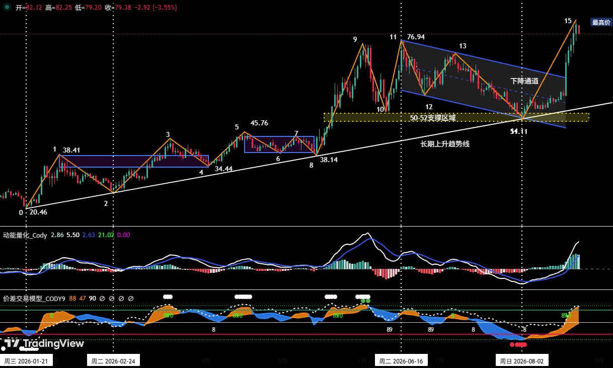Click the 76.94 peak price label

[416, 37]
